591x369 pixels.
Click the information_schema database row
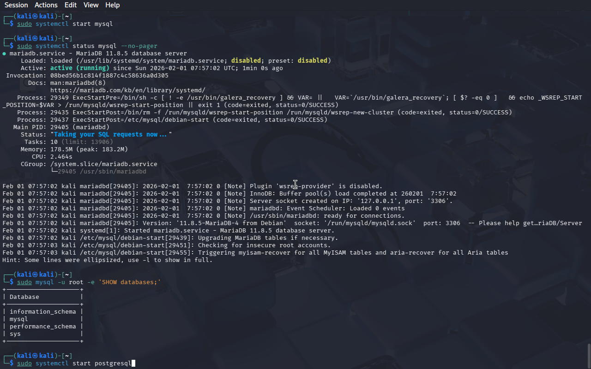click(x=42, y=312)
